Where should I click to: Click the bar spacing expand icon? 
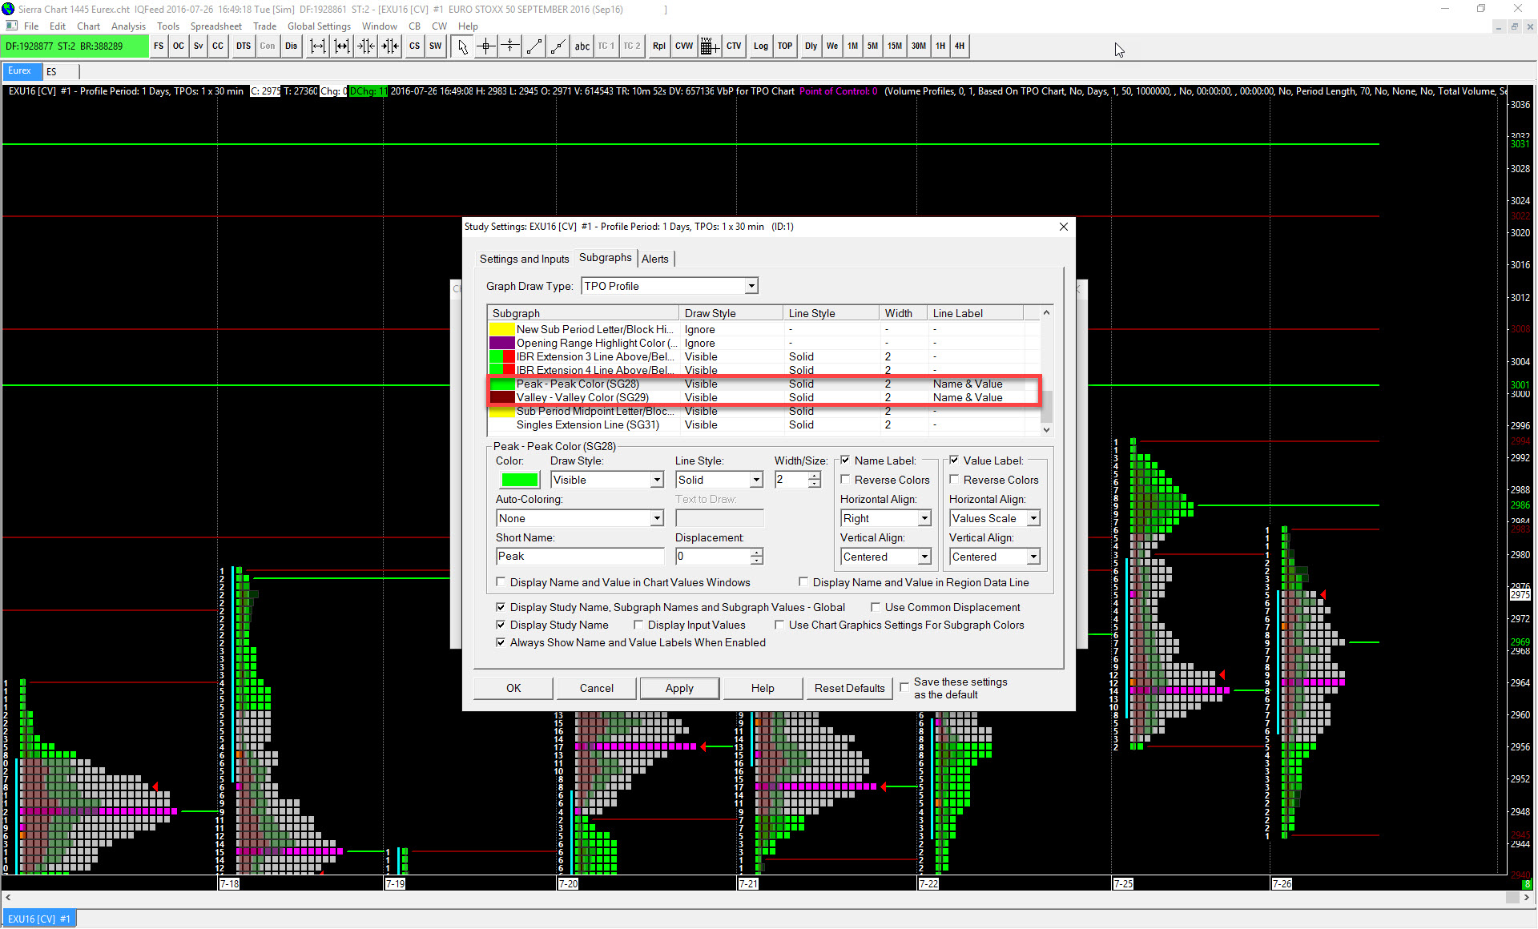(318, 46)
